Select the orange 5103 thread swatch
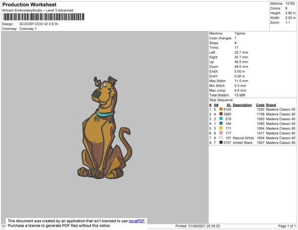Viewport: 298px width, 230px height. tap(221, 109)
